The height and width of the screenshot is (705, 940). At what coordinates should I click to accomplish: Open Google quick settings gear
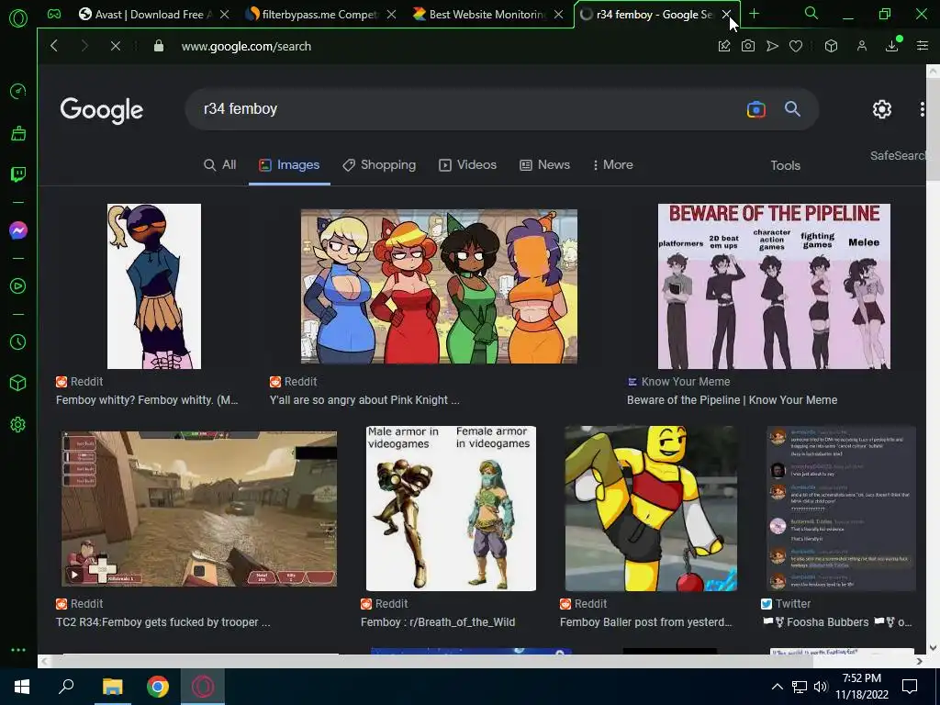882,109
